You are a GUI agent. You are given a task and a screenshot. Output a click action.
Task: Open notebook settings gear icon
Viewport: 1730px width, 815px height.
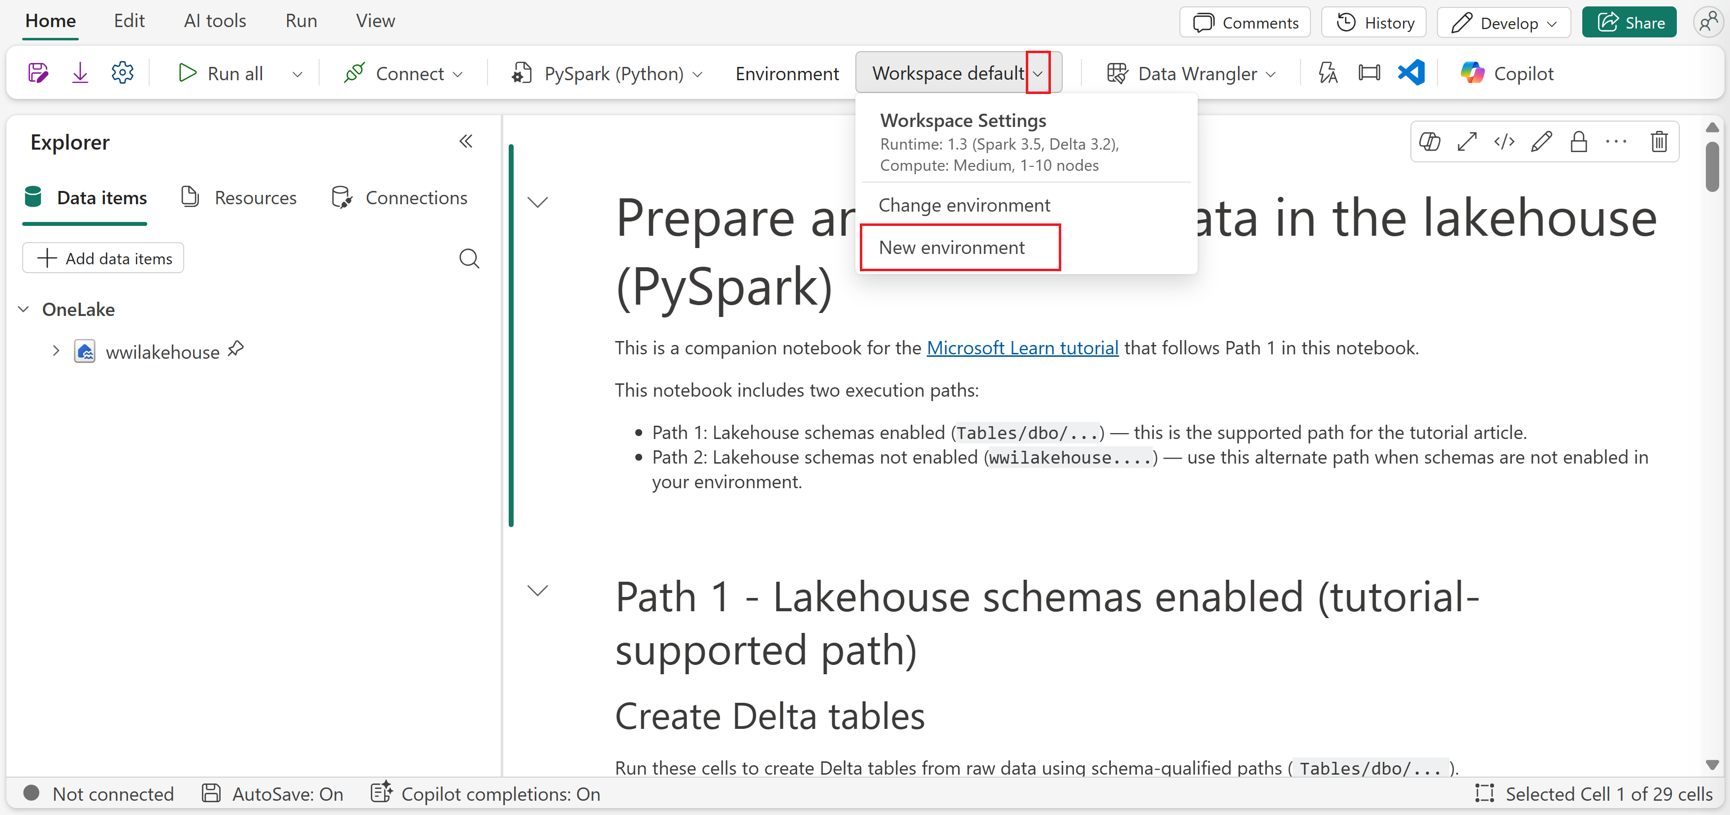[122, 72]
